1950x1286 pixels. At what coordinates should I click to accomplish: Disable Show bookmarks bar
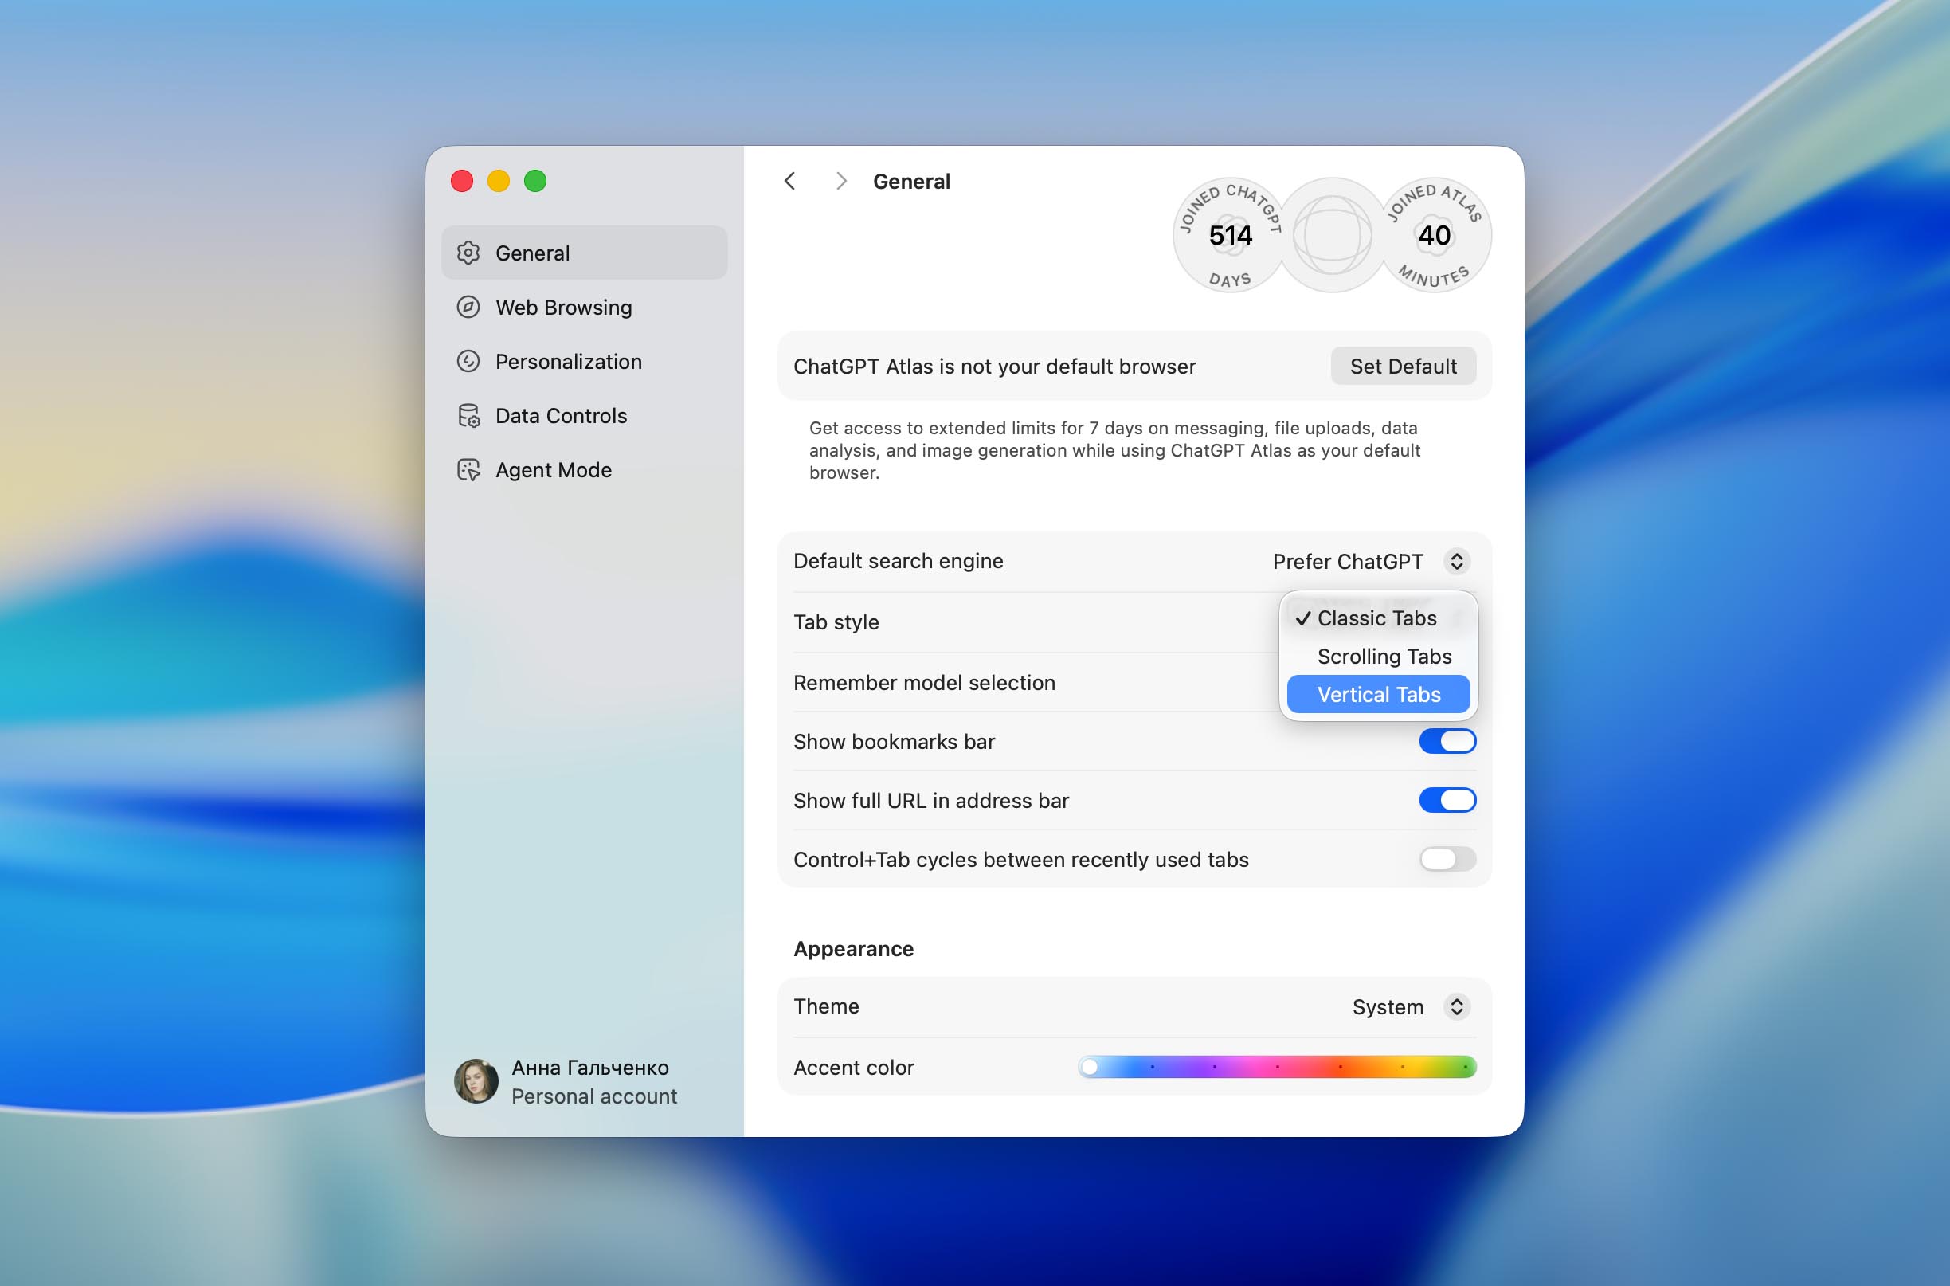(x=1447, y=740)
